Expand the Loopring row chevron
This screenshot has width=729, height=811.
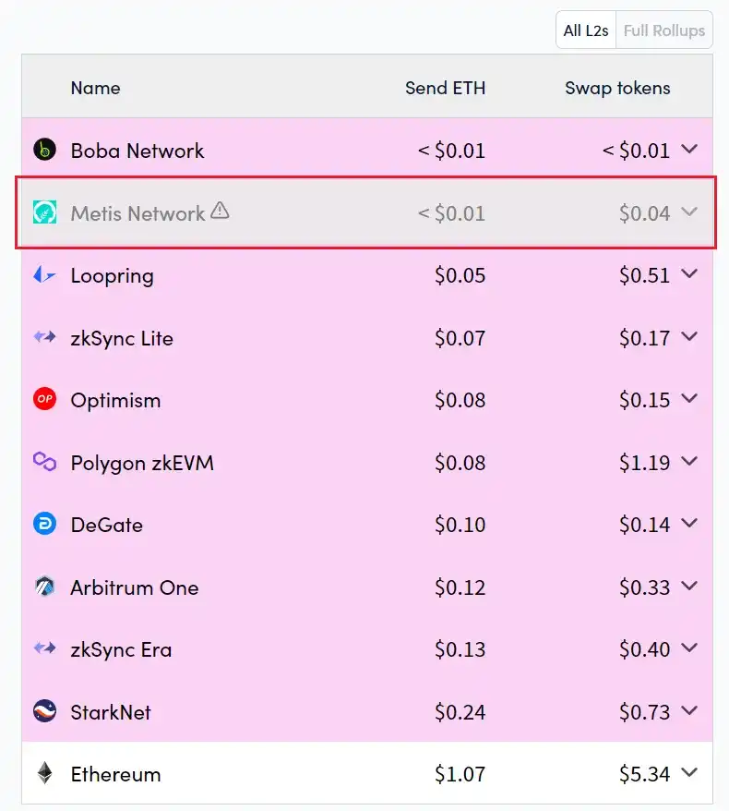[x=689, y=274]
